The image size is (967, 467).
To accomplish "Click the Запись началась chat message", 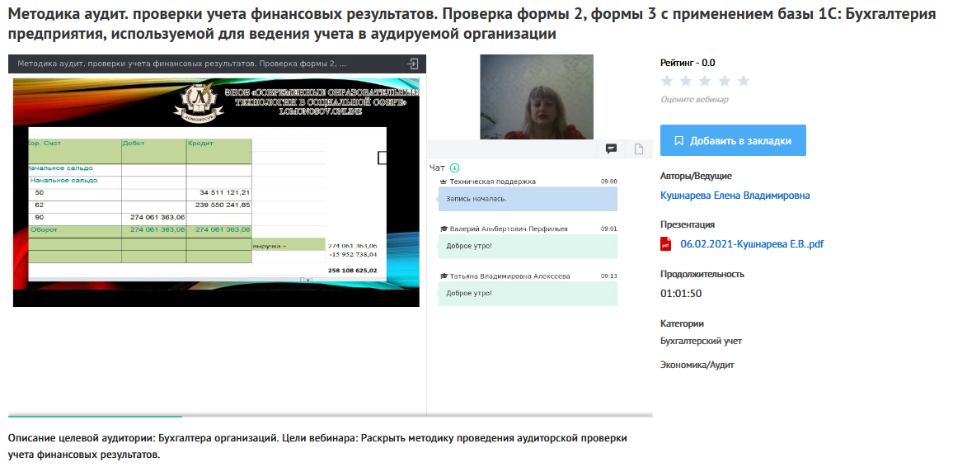I will click(527, 199).
